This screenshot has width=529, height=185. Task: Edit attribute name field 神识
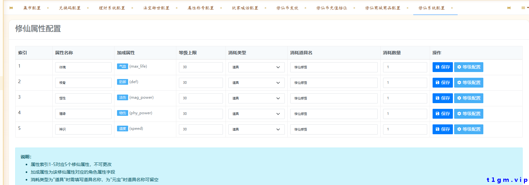point(83,129)
